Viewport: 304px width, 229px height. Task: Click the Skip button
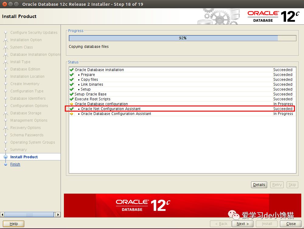coord(292,185)
